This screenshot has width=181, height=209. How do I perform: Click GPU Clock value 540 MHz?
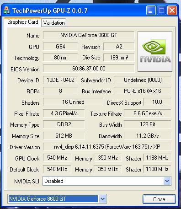pyautogui.click(x=57, y=158)
